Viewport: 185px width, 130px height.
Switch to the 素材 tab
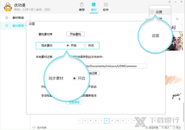[x=94, y=7]
